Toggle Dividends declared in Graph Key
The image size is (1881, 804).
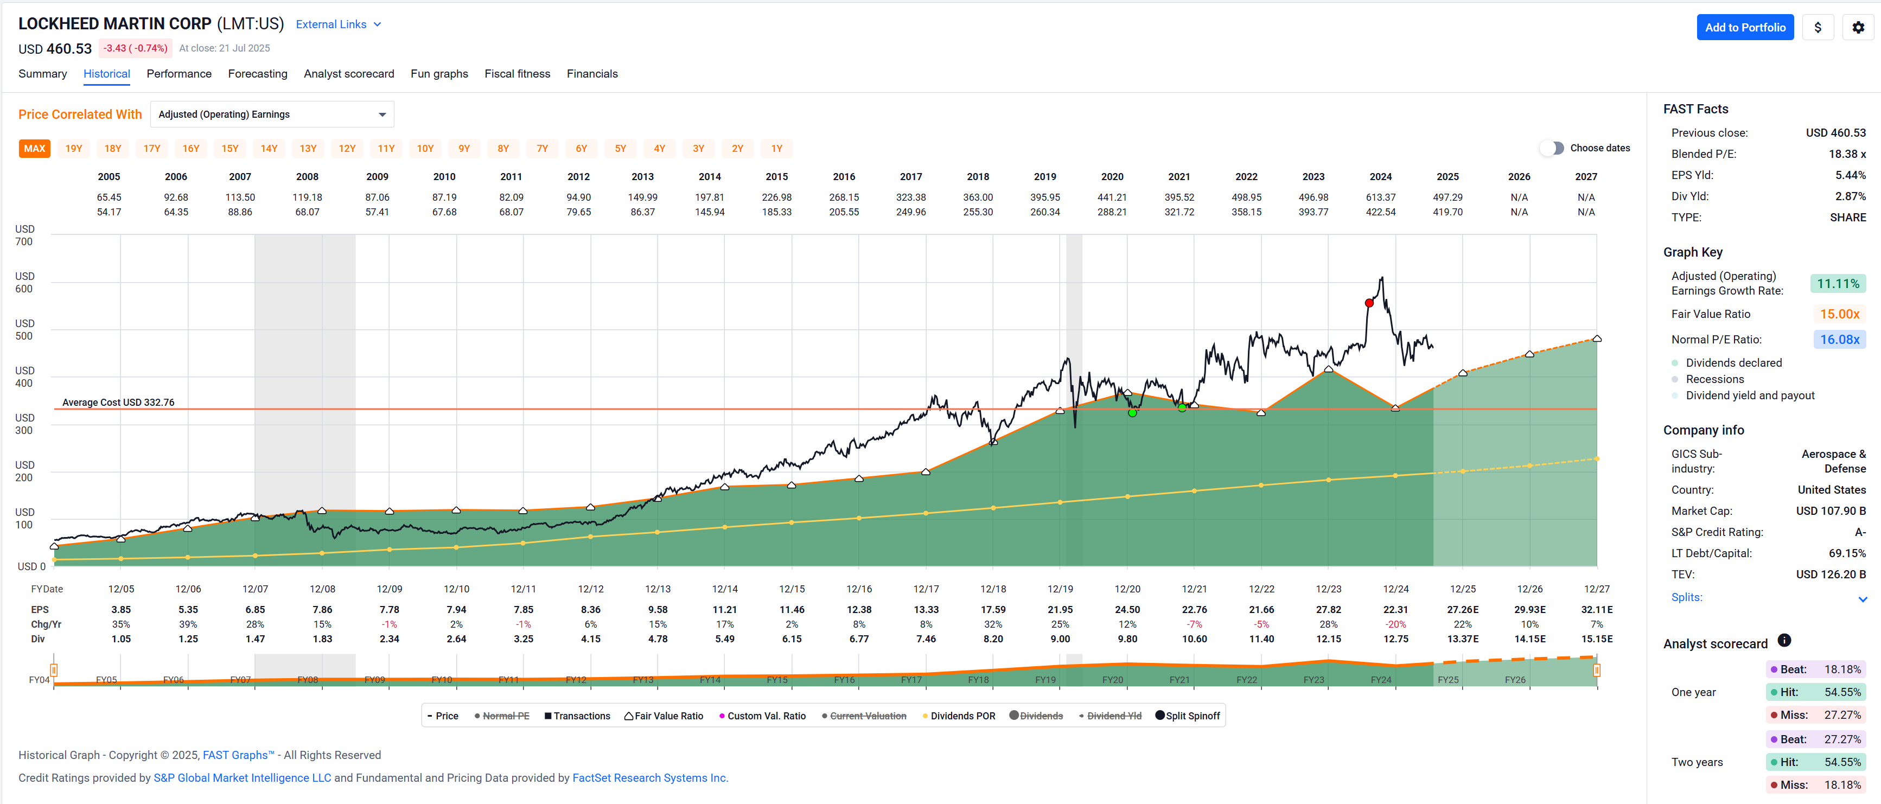coord(1726,363)
